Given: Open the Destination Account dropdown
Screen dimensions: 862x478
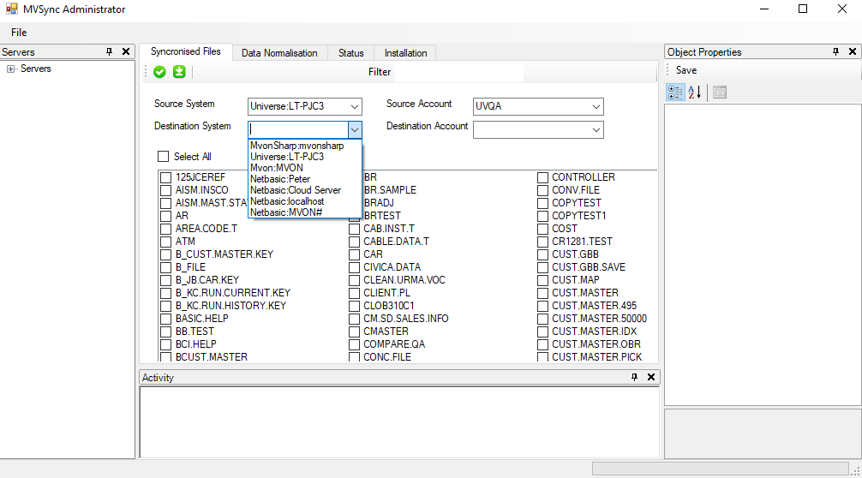Looking at the screenshot, I should 596,129.
